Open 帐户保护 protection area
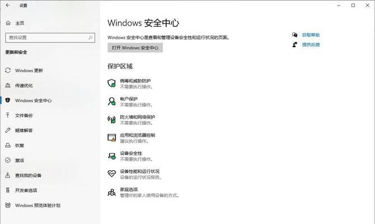Screen dimensions: 375x224 pos(129,99)
